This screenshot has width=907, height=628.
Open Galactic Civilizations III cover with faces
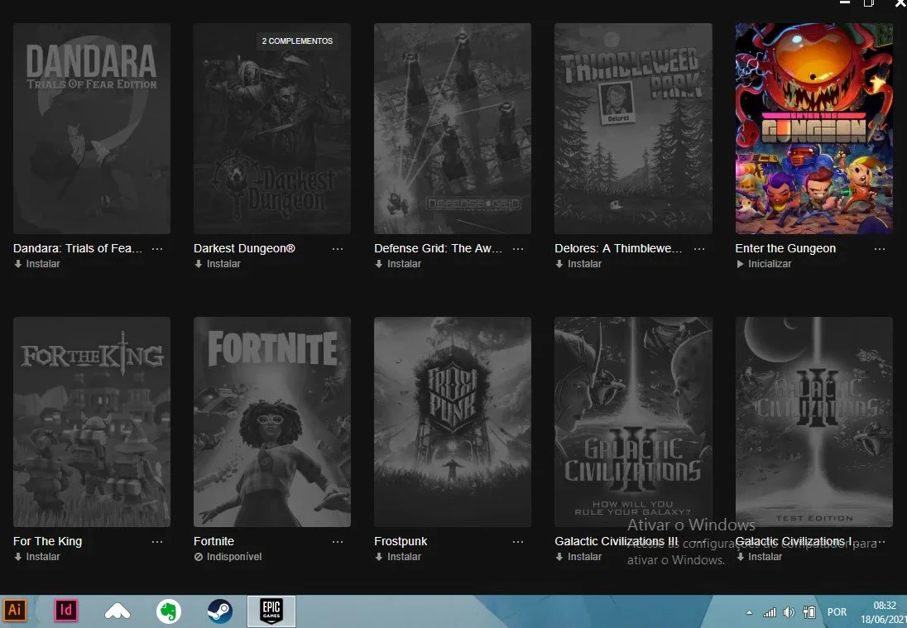click(x=633, y=421)
